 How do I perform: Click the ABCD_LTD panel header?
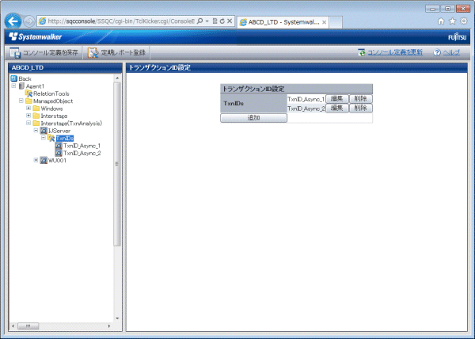[x=65, y=67]
